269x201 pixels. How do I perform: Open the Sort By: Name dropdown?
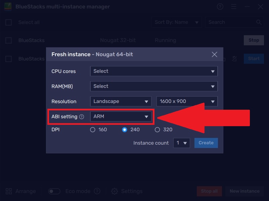coord(177,22)
